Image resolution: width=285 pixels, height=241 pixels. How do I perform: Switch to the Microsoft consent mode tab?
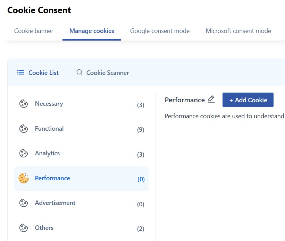(x=238, y=31)
